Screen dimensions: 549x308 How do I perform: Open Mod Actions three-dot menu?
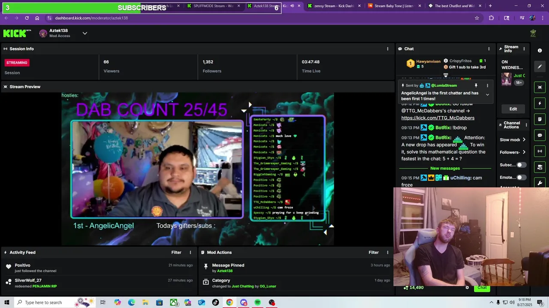[388, 252]
